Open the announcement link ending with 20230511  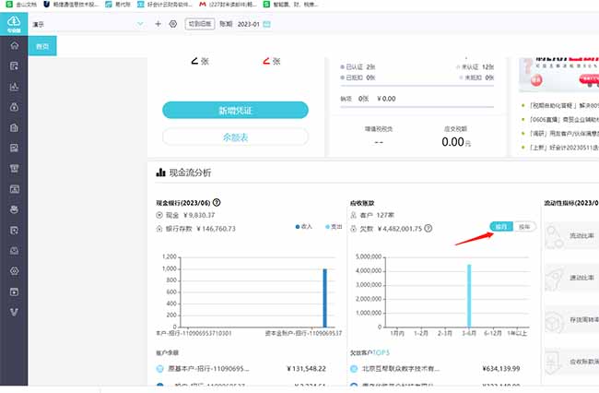pyautogui.click(x=563, y=148)
